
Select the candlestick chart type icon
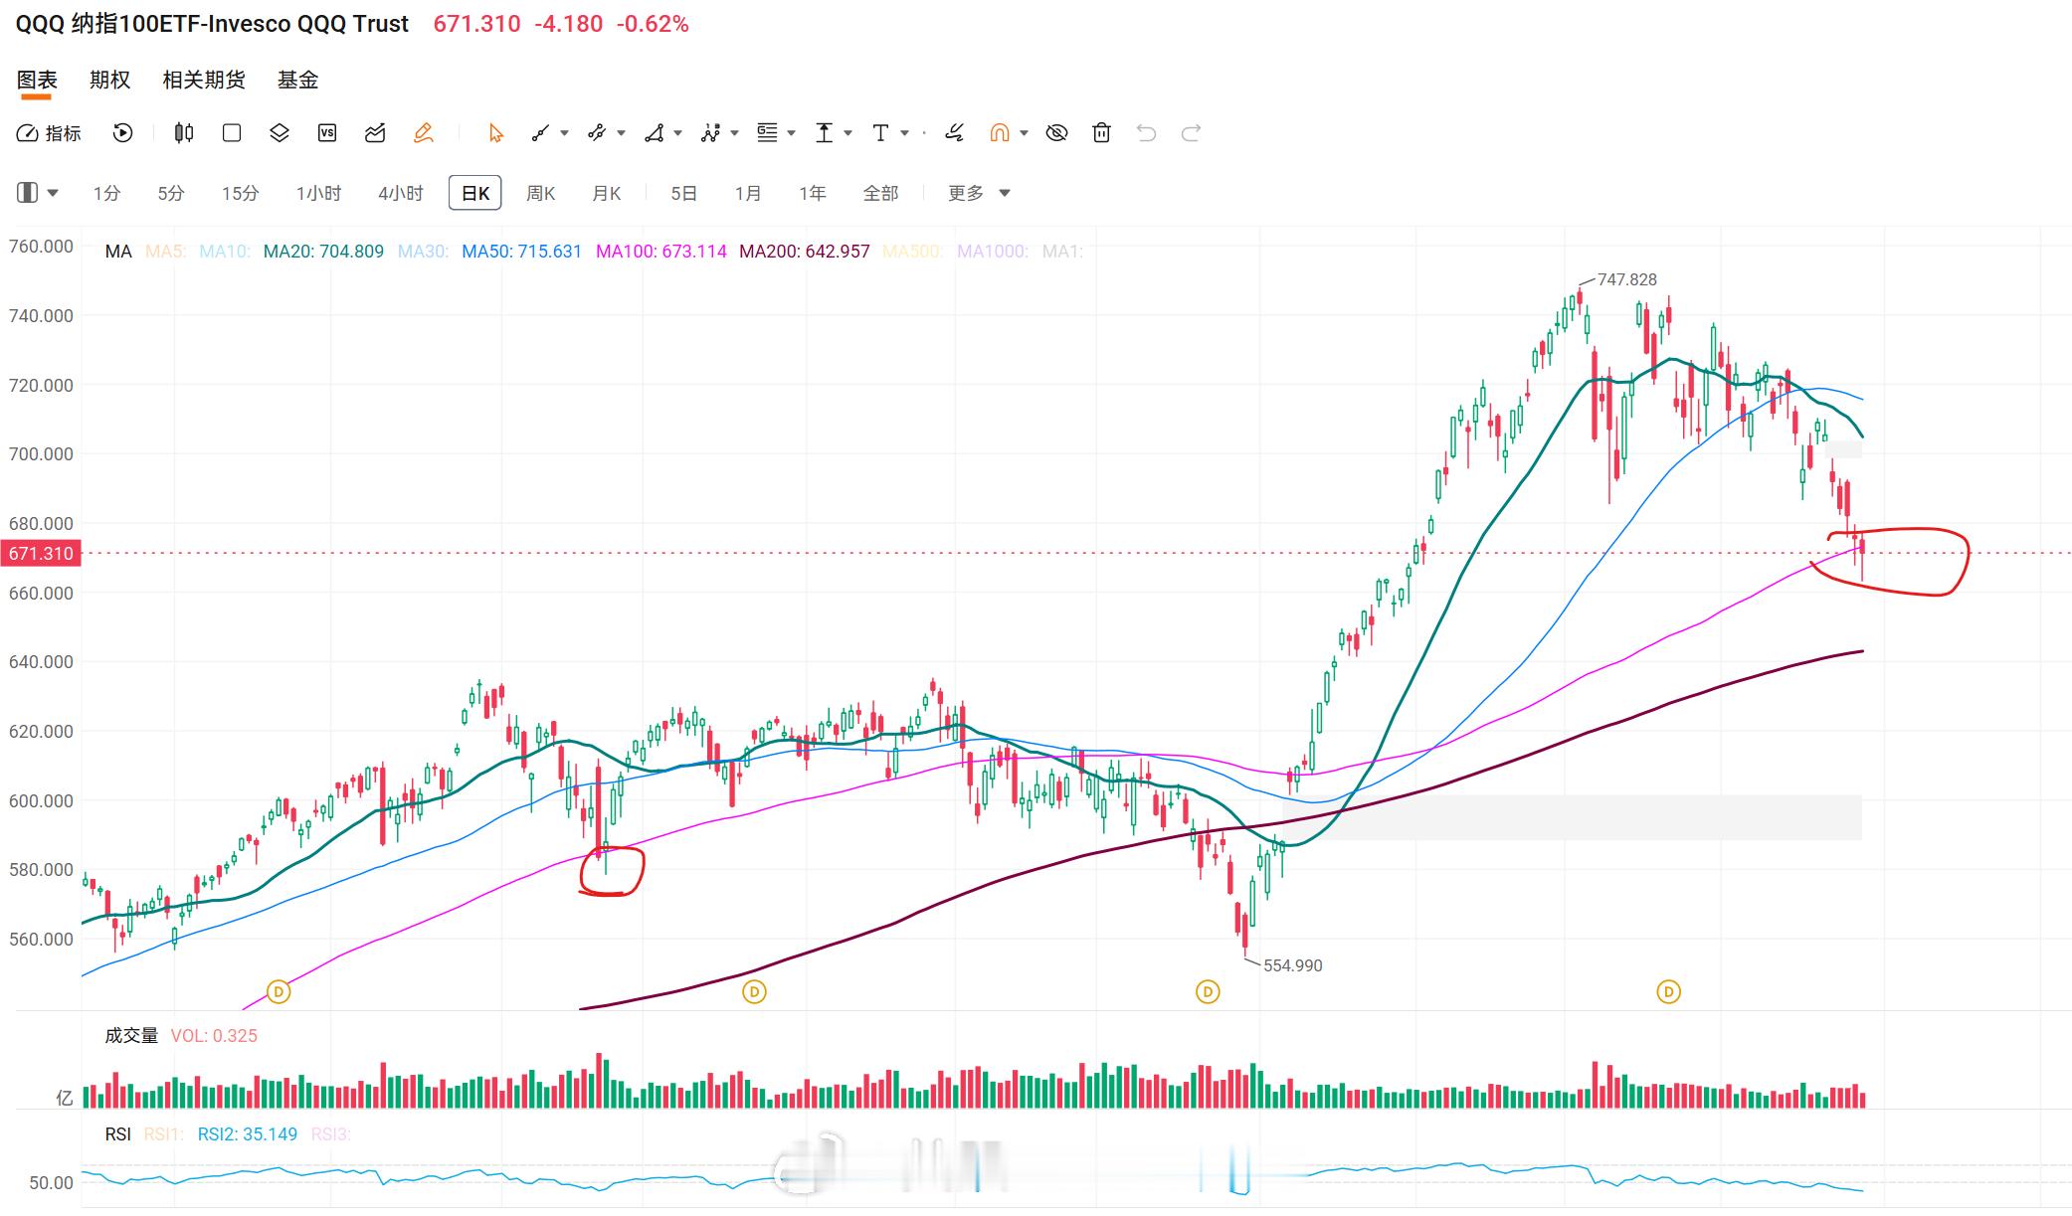point(184,133)
